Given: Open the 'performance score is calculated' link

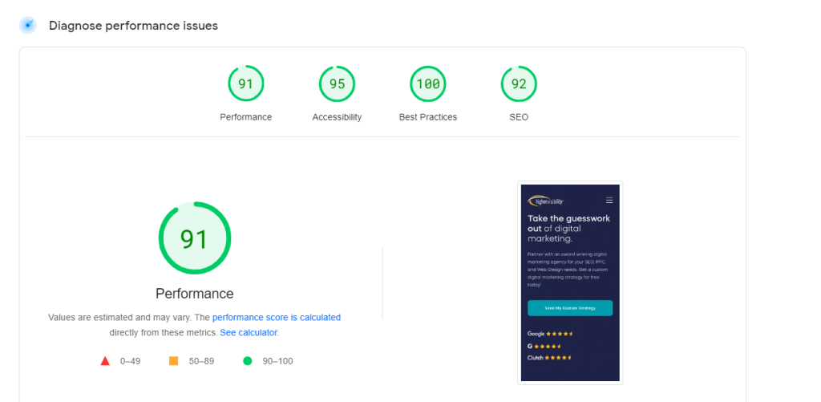Looking at the screenshot, I should click(277, 318).
